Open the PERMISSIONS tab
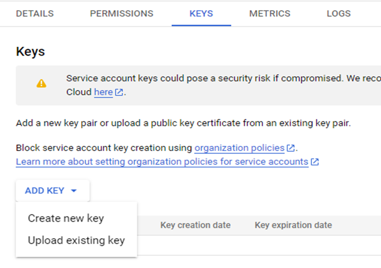Screen dimensions: 381x268 (122, 13)
